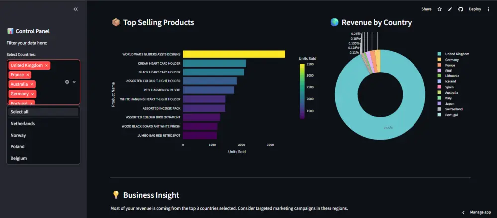Viewport: 497px width, 218px height.
Task: Open the three-dot main menu
Action: [488, 9]
